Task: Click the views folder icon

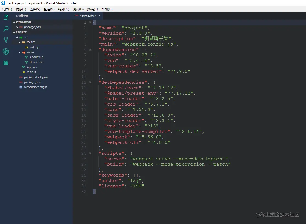Action: [24, 52]
